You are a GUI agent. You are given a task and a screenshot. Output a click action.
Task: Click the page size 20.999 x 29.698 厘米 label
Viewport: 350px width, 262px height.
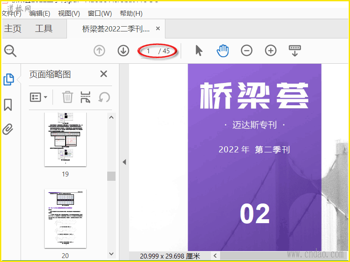170,256
